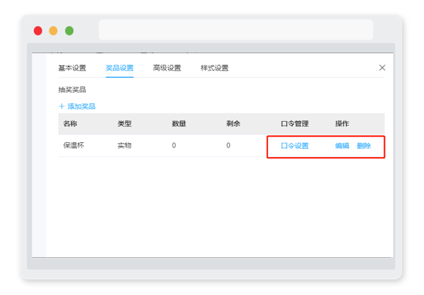Select the 保温杯 name cell
Screen dimensions: 424x295
[x=74, y=146]
